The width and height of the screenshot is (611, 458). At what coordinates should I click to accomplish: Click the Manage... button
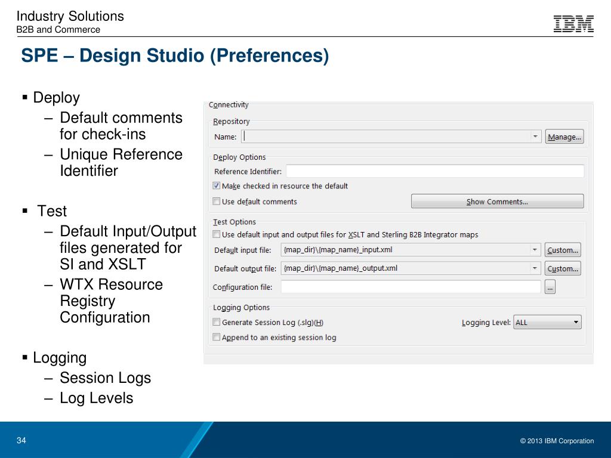(x=564, y=137)
